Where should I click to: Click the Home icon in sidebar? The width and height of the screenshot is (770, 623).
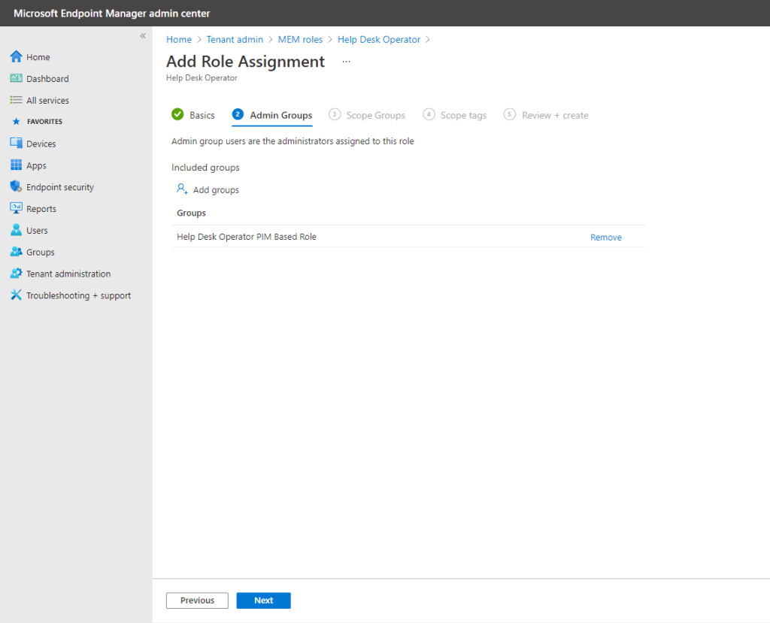[16, 57]
